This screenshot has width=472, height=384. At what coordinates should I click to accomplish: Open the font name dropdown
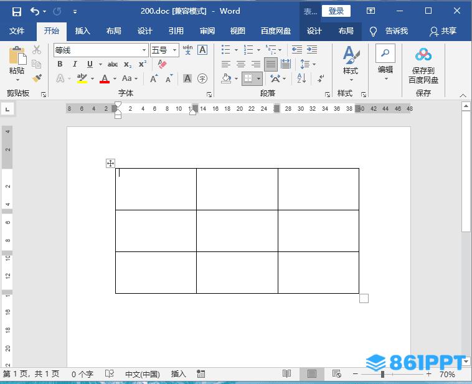[144, 50]
